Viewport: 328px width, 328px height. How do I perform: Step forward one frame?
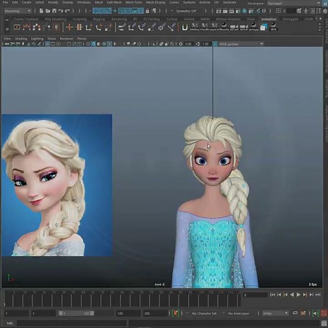(x=312, y=295)
